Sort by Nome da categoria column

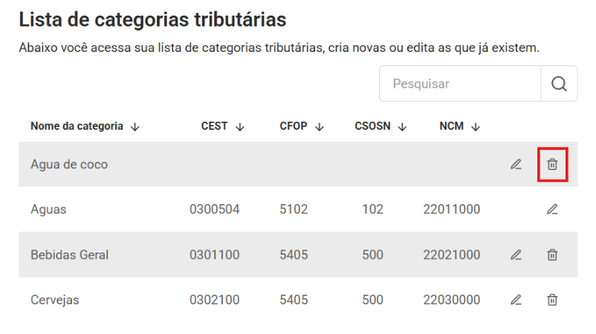point(135,127)
